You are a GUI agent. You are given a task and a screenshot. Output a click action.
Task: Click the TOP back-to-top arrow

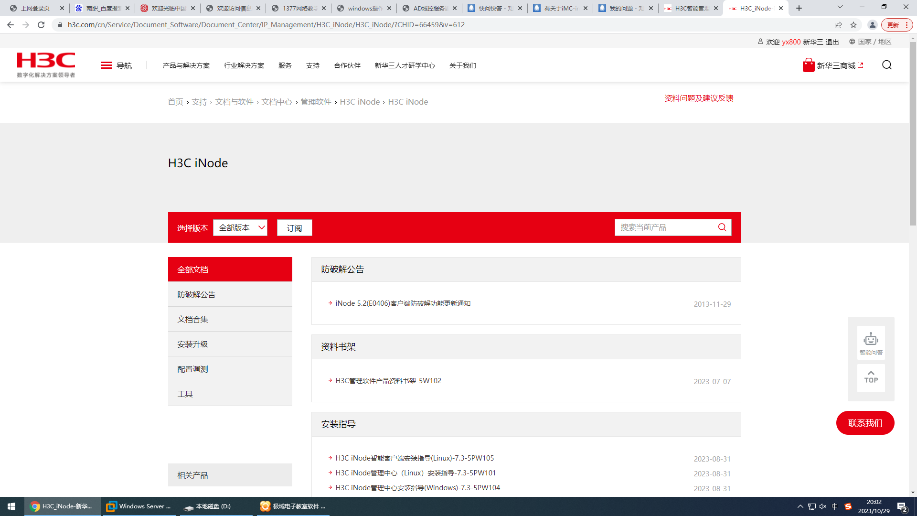click(x=871, y=377)
